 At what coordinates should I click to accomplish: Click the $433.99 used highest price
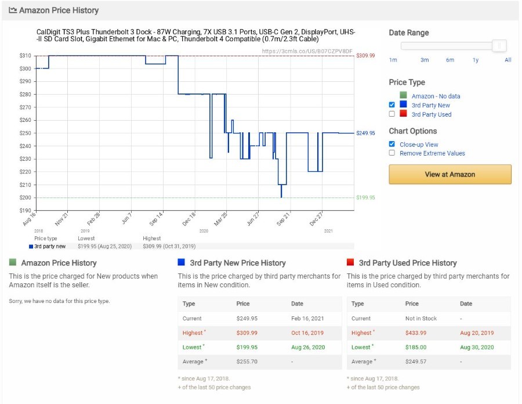pos(416,333)
